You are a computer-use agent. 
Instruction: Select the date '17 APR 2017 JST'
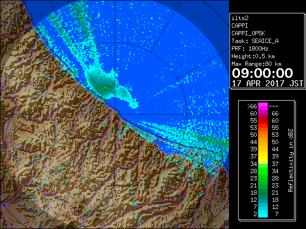coord(267,83)
